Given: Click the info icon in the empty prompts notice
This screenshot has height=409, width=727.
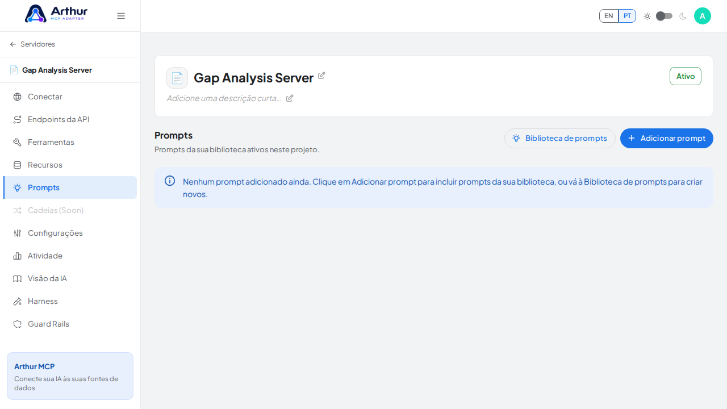Looking at the screenshot, I should tap(170, 181).
